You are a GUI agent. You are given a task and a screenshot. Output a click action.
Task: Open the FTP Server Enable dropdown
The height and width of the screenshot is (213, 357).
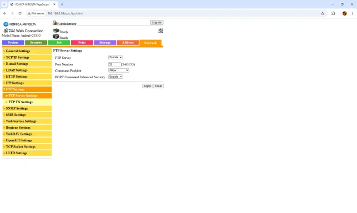115,57
